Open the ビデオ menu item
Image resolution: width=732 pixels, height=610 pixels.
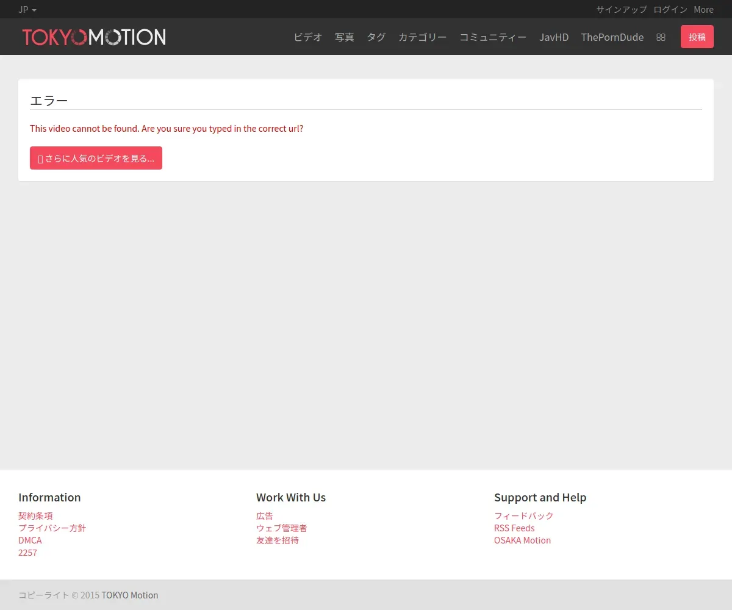point(308,37)
